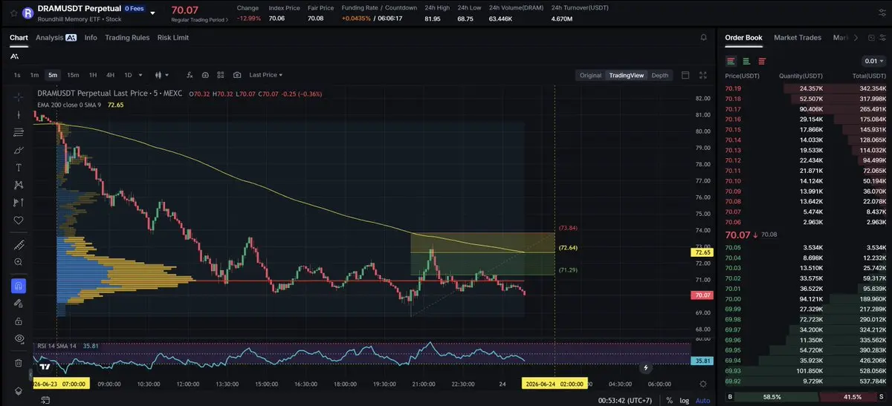Click the 70.00 bid price row
Screen dimensions: 892x406
(x=806, y=298)
